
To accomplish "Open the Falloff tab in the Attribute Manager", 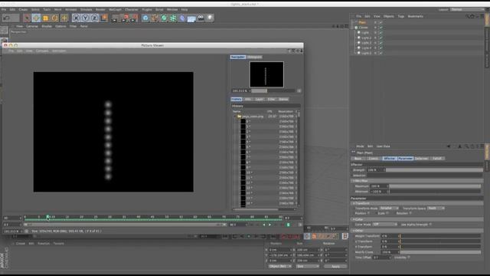I will pos(437,159).
